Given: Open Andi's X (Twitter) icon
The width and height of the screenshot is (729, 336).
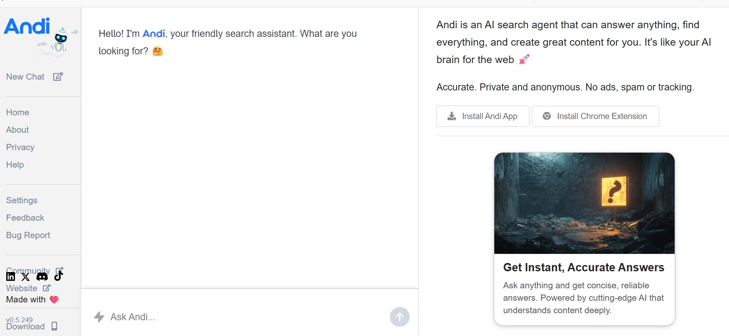Looking at the screenshot, I should click(26, 277).
